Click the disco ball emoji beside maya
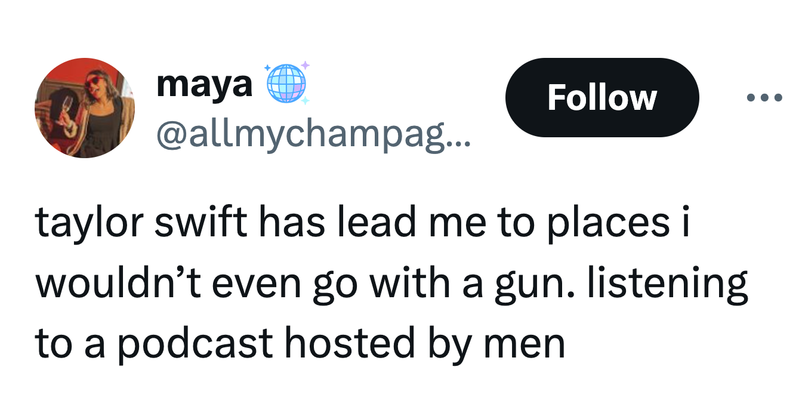The image size is (802, 413). tap(285, 84)
